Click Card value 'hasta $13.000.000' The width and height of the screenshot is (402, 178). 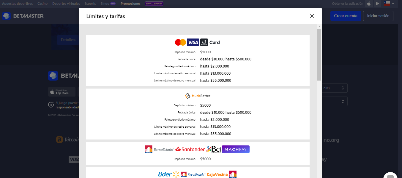(215, 73)
